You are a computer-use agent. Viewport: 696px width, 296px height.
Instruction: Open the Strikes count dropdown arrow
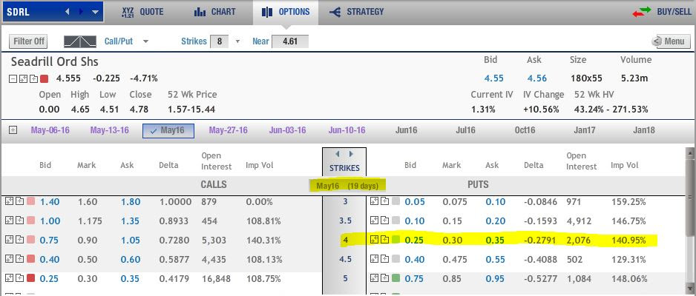pyautogui.click(x=237, y=41)
